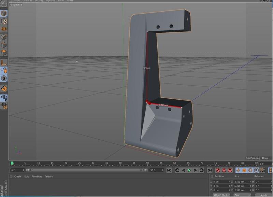Click the Record Active Objects red key button
This screenshot has width=273, height=197.
pos(218,170)
